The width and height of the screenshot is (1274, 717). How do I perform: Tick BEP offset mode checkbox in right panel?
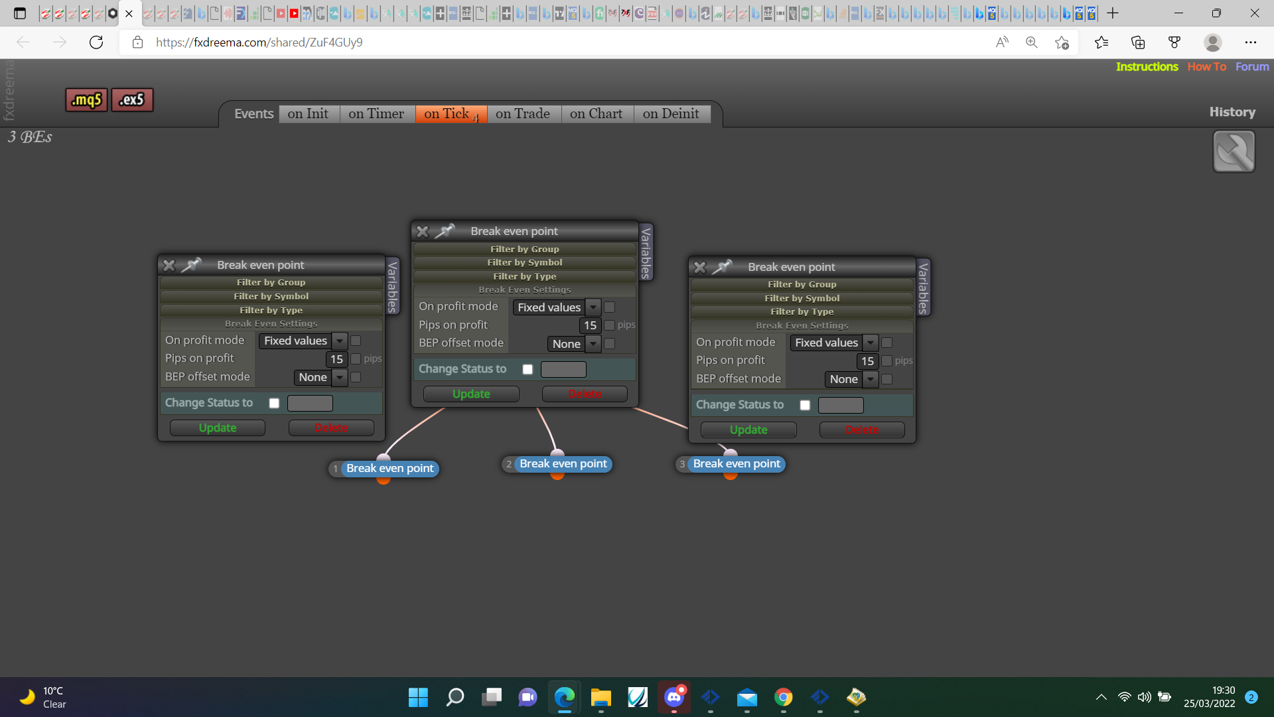click(x=886, y=379)
